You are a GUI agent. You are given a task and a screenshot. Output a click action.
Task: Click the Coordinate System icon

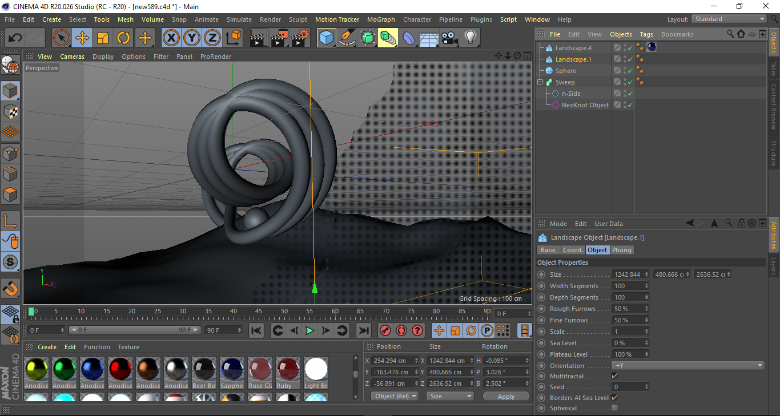point(233,38)
